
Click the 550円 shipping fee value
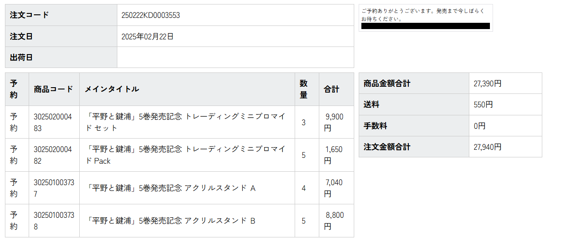point(483,105)
